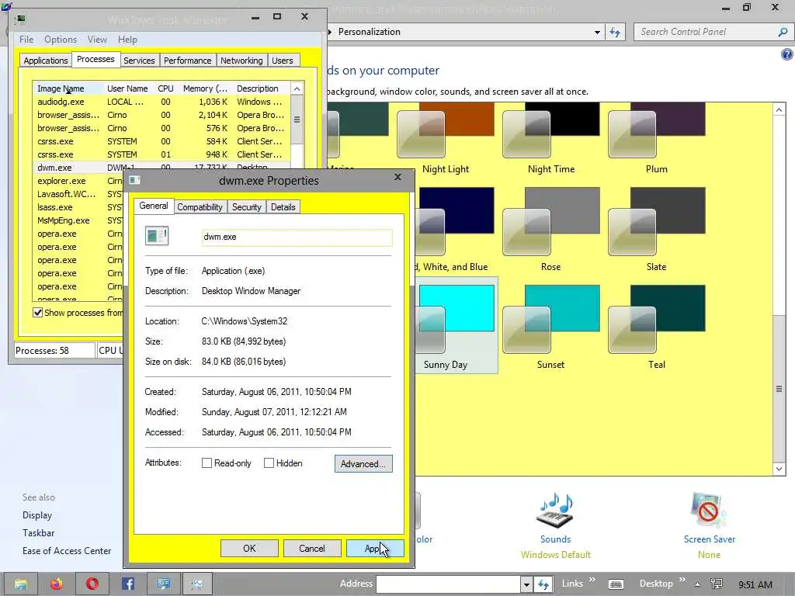
Task: Click Cancel in dwm.exe Properties
Action: tap(312, 549)
